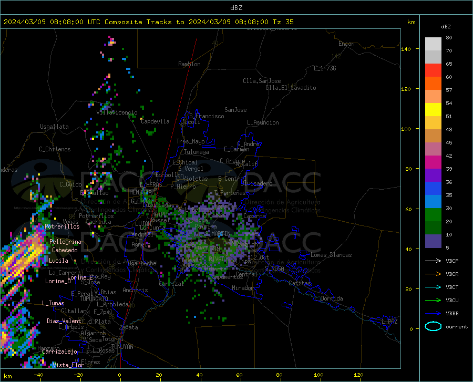Click the 140 km vertical axis tick
The height and width of the screenshot is (382, 473).
pyautogui.click(x=406, y=49)
